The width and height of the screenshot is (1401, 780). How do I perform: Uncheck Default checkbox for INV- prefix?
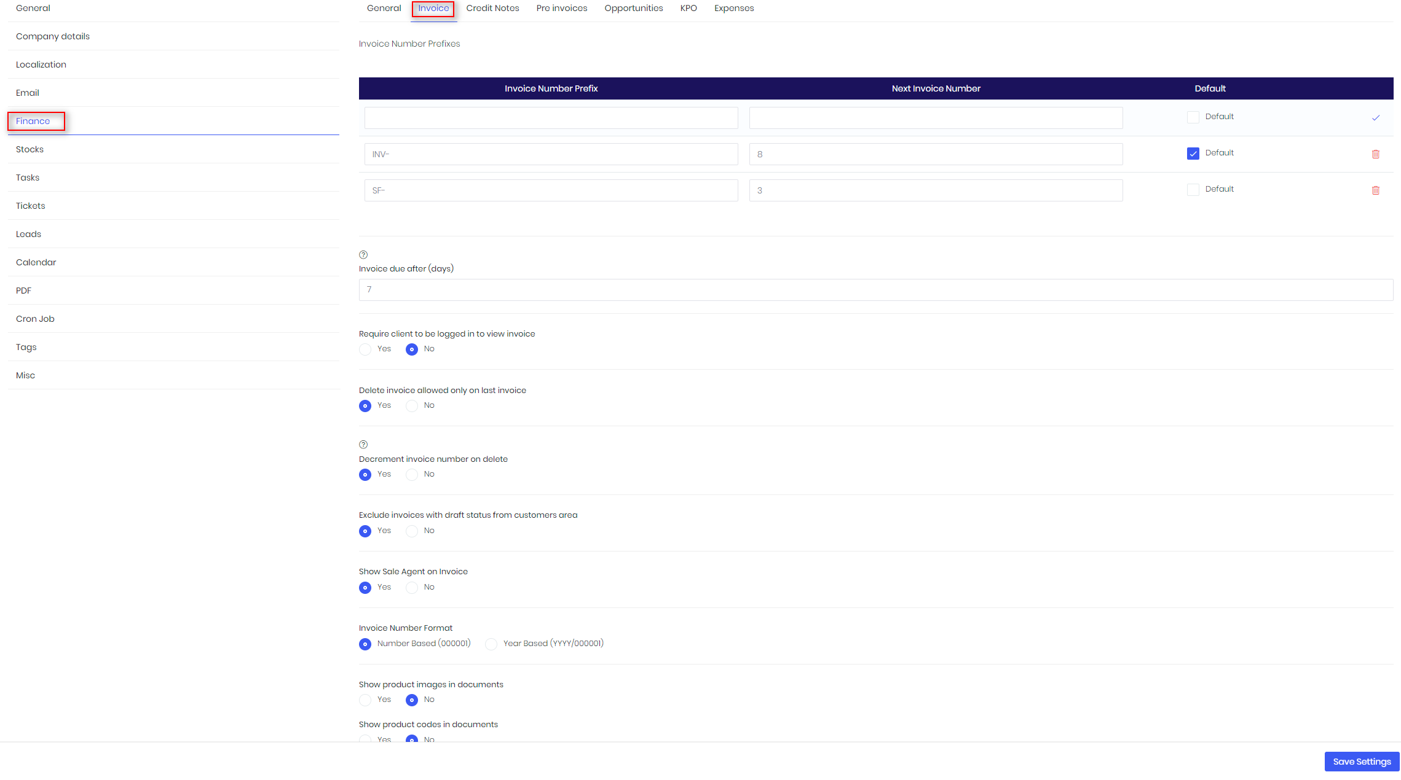pyautogui.click(x=1193, y=154)
